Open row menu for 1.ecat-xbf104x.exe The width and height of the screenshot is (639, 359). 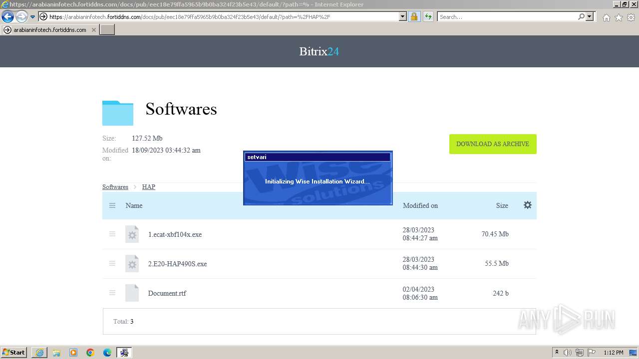[112, 234]
